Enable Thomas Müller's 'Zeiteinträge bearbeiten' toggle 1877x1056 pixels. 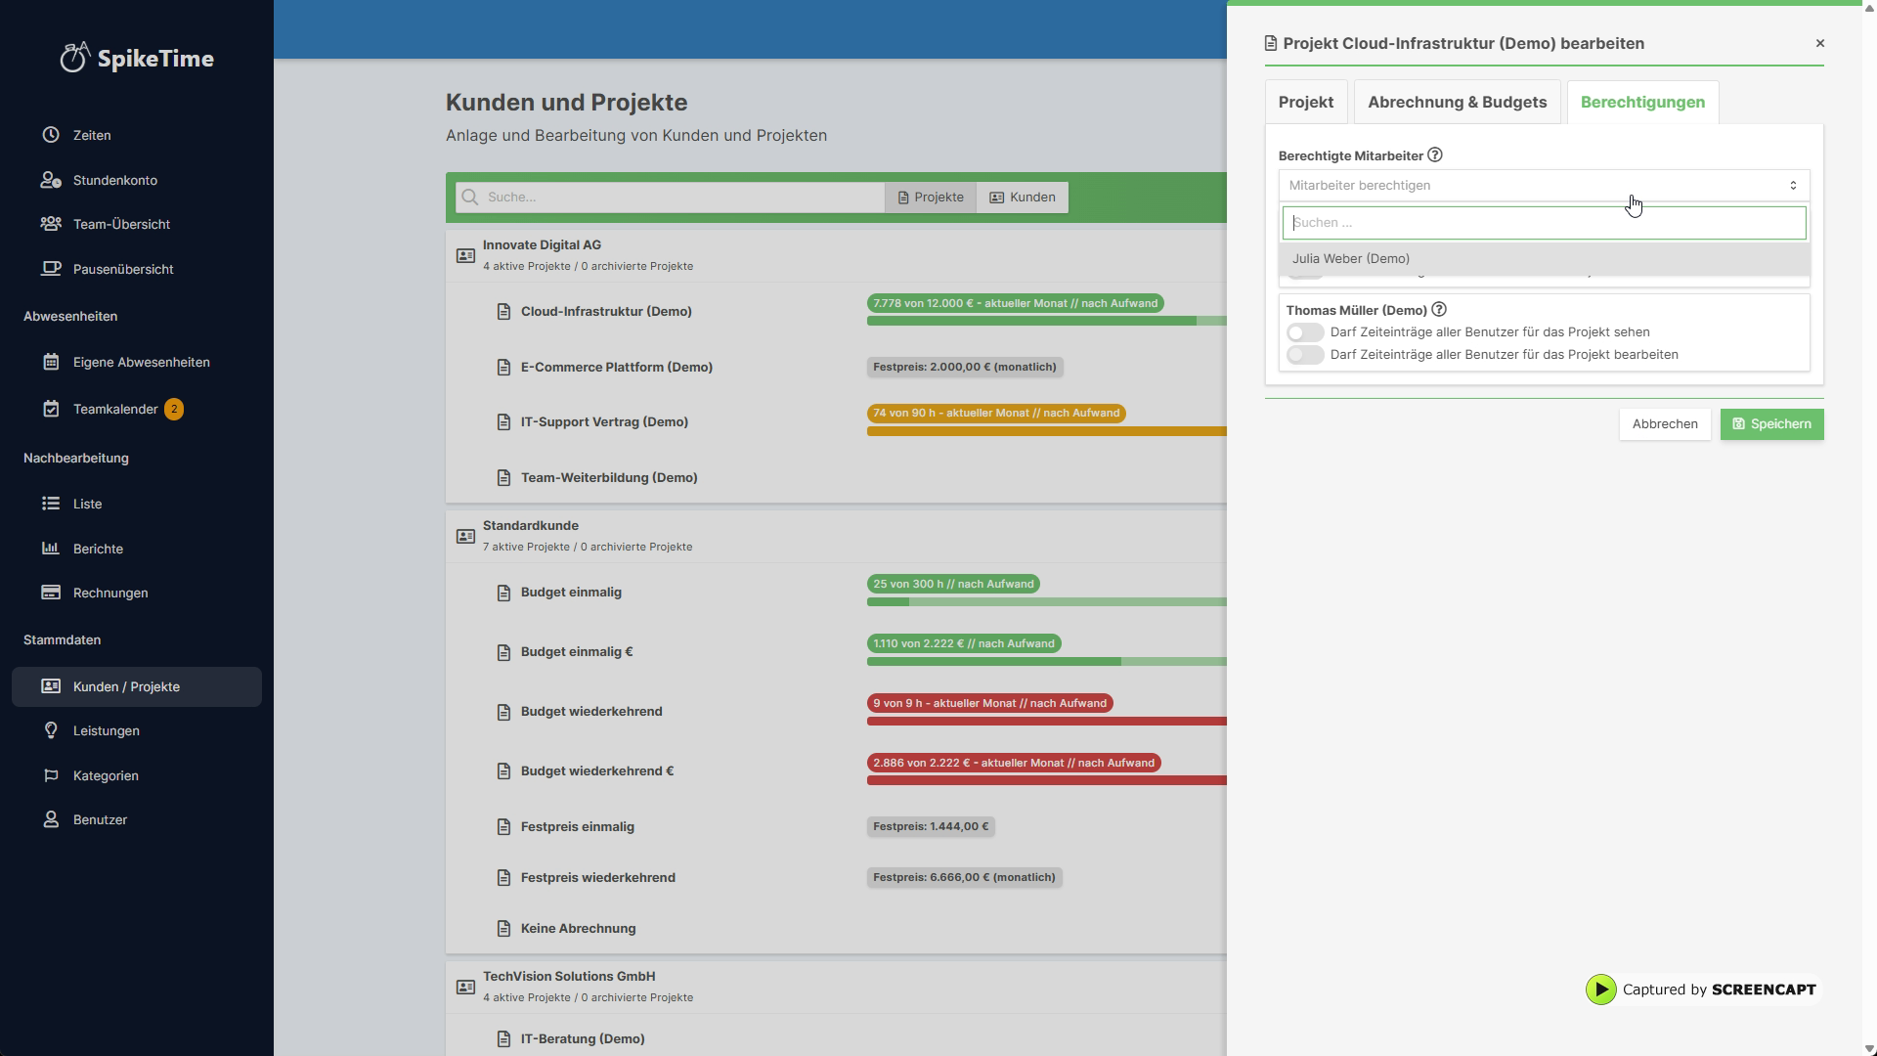pos(1305,355)
